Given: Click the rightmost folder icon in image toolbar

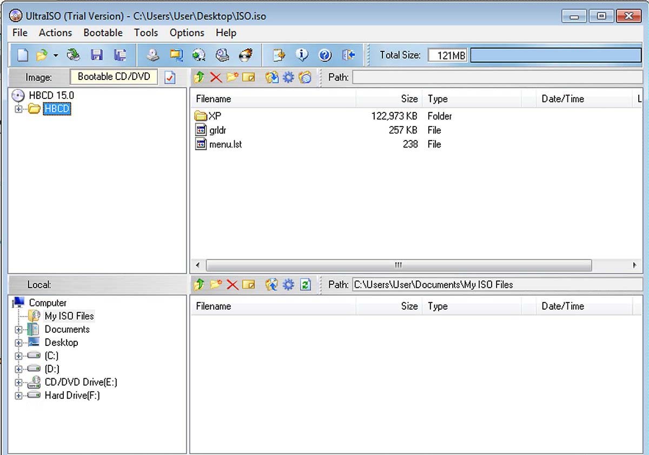Looking at the screenshot, I should (x=305, y=77).
